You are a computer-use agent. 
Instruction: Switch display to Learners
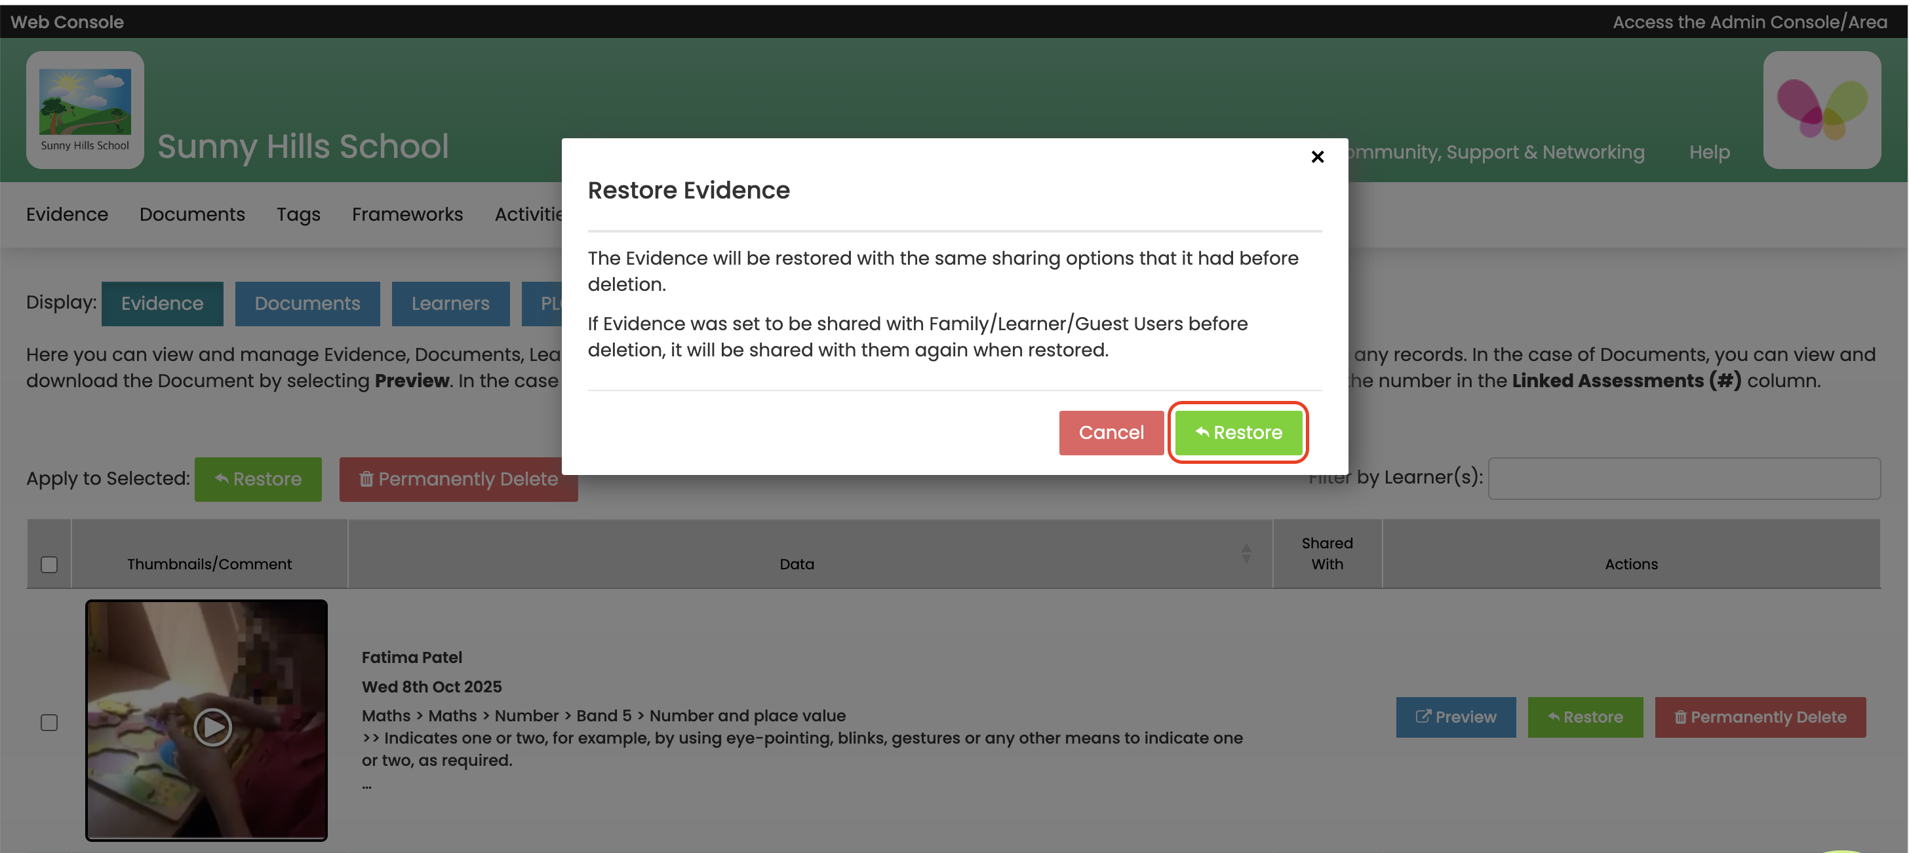point(450,303)
